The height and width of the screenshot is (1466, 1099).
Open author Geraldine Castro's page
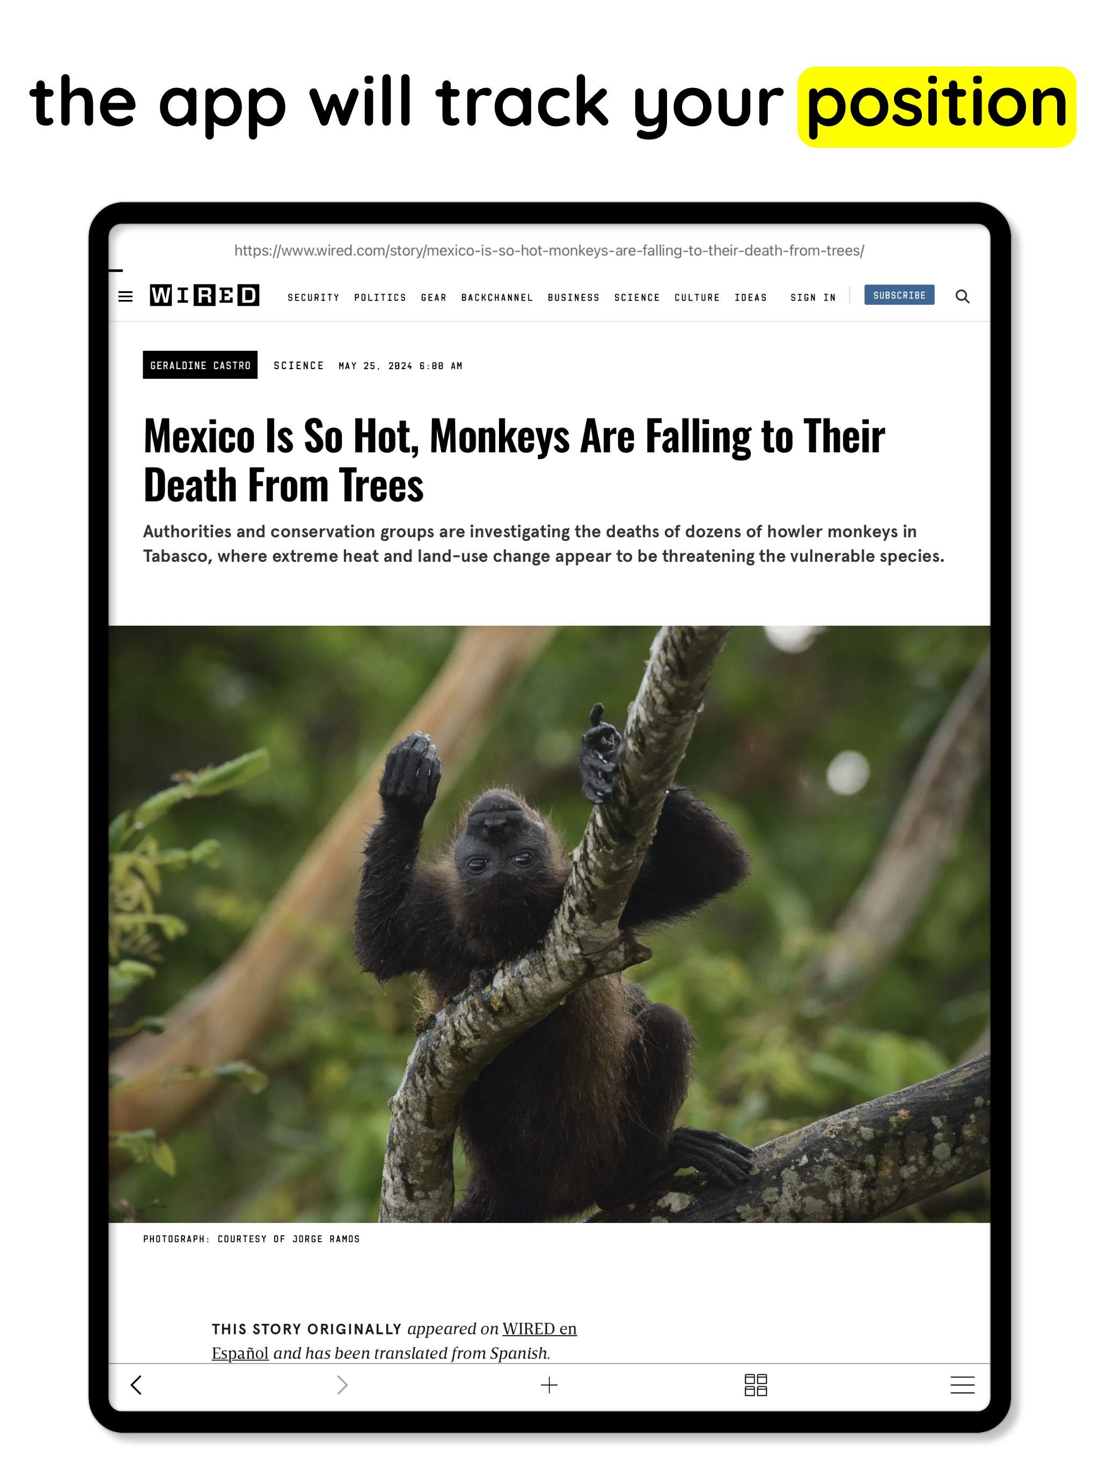(200, 365)
